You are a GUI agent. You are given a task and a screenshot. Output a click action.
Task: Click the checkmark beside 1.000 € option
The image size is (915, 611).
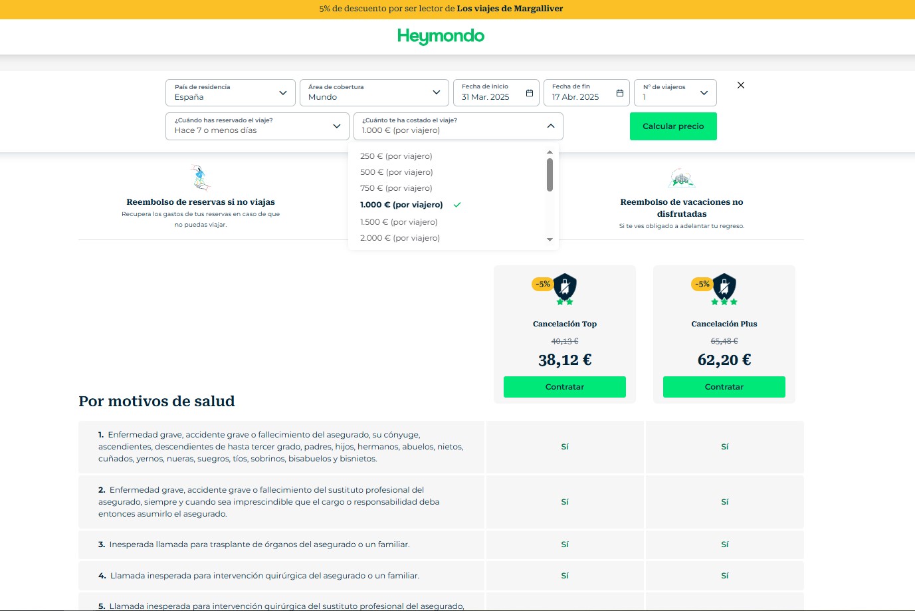point(457,205)
